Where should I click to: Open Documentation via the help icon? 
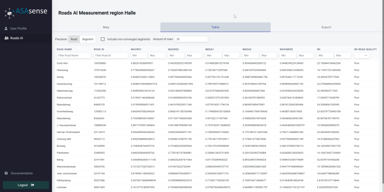pos(6,173)
